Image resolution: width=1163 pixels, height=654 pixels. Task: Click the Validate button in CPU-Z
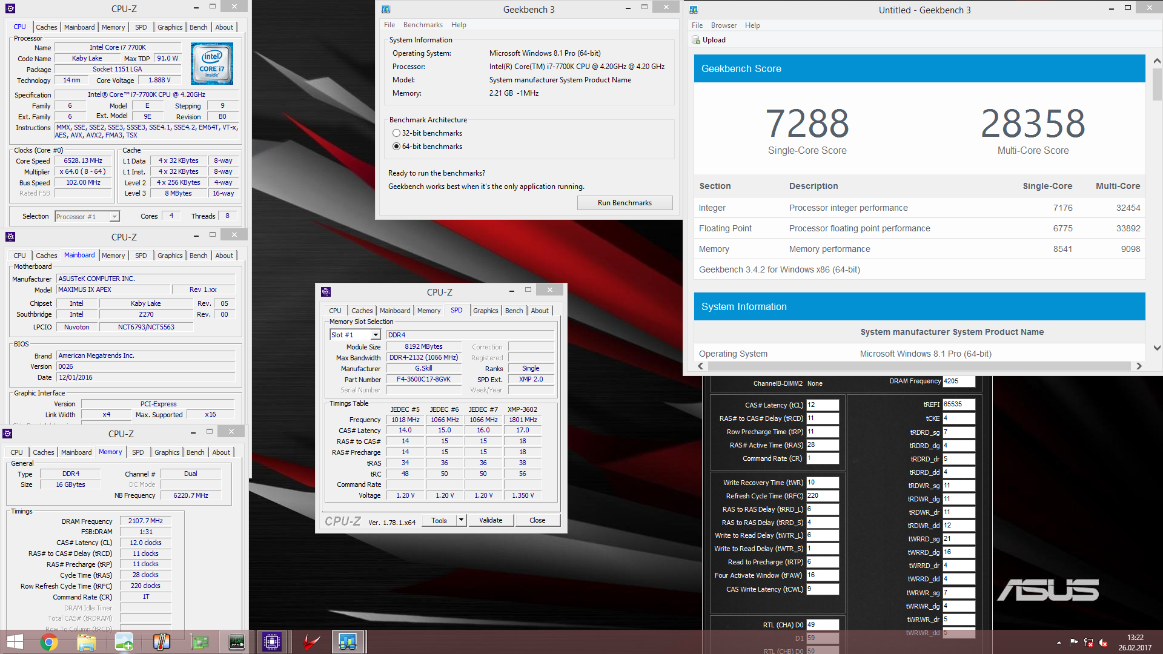pos(491,520)
